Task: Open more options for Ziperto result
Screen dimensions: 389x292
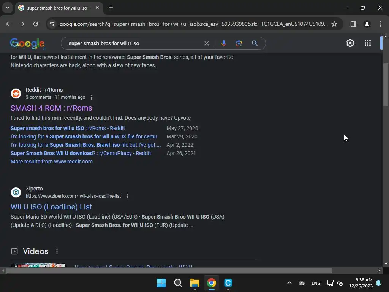Action: 127,196
